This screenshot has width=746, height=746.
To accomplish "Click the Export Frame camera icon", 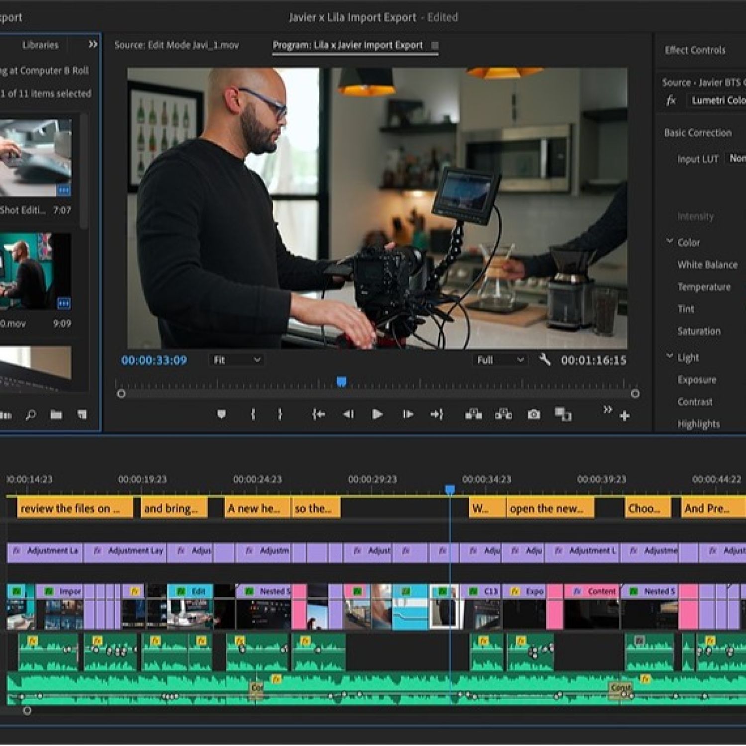I will pos(534,414).
